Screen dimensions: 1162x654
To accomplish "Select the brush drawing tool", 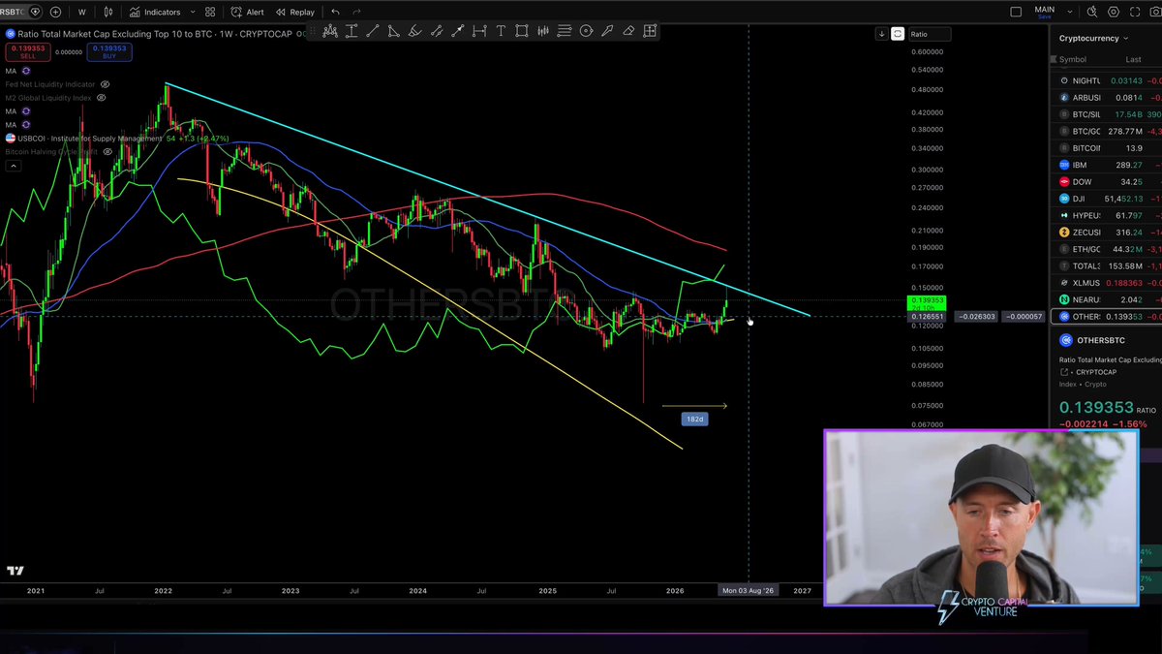I will [x=414, y=31].
